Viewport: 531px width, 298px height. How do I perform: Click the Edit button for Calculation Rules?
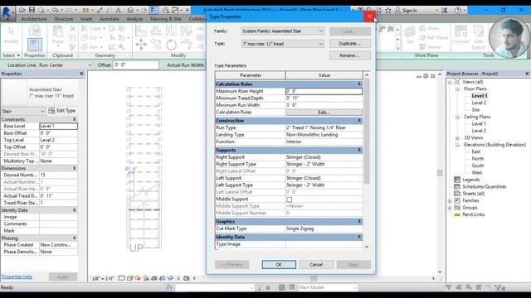coord(324,113)
